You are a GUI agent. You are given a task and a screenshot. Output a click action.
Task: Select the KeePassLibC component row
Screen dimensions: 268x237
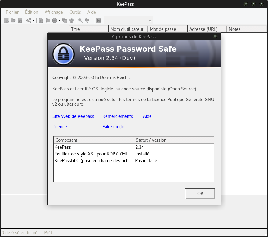coord(134,161)
